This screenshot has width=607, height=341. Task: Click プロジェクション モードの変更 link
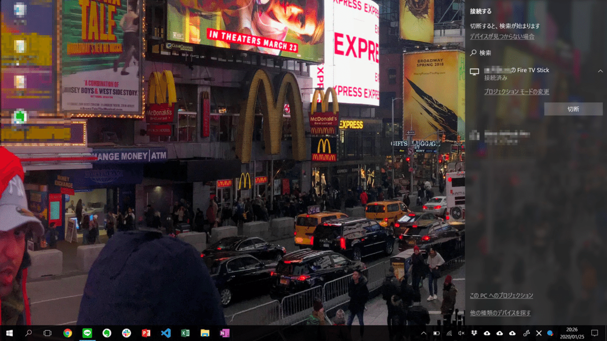coord(516,92)
